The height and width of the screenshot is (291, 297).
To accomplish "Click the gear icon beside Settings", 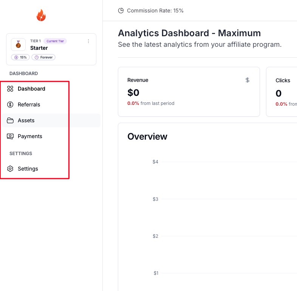I will click(x=10, y=169).
